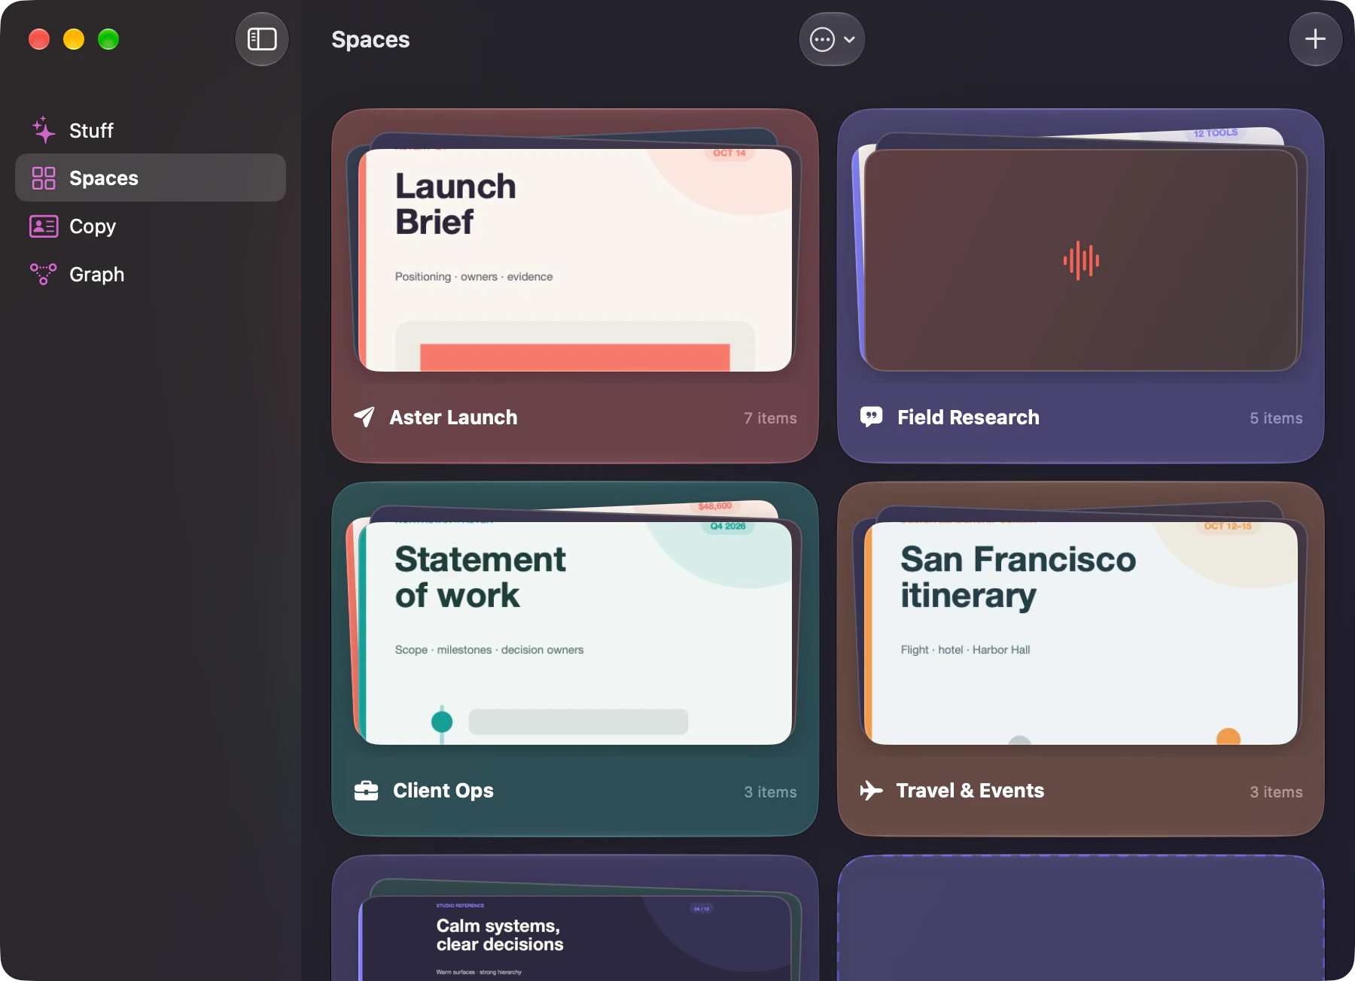The height and width of the screenshot is (981, 1355).
Task: Click the Graph nodes icon
Action: click(44, 275)
